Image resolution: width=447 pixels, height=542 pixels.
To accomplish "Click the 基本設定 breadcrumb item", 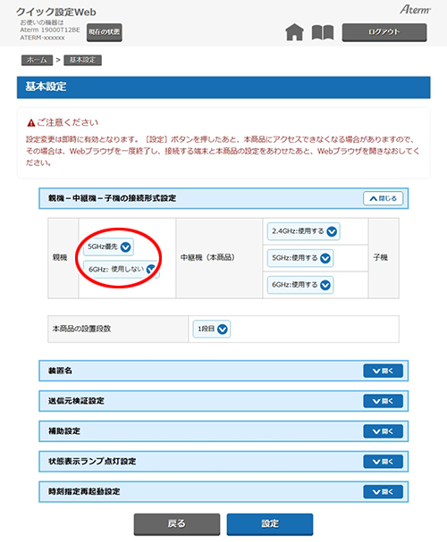I will click(x=82, y=60).
